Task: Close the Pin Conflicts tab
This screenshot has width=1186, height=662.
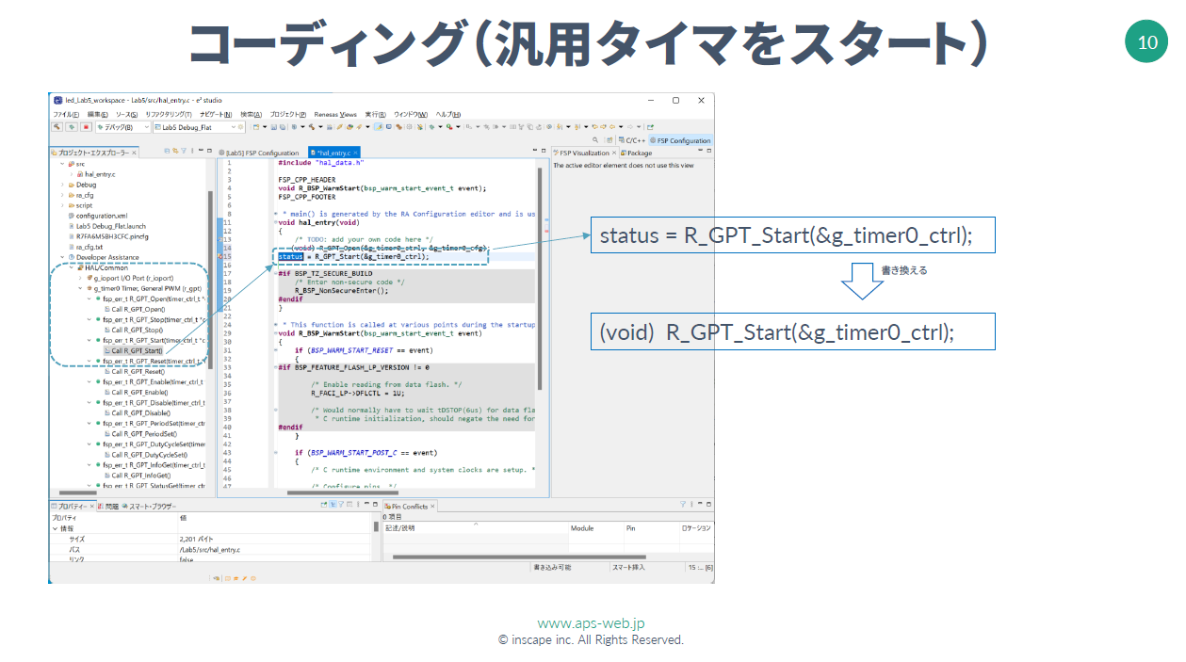Action: (433, 507)
